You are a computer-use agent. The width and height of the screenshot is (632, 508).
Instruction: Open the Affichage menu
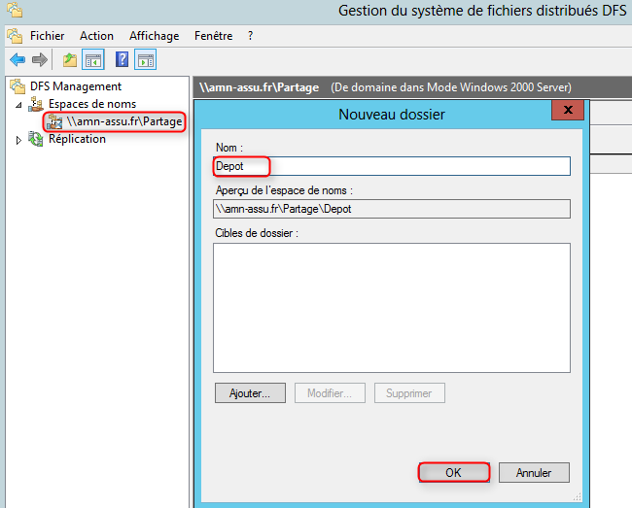coord(154,36)
